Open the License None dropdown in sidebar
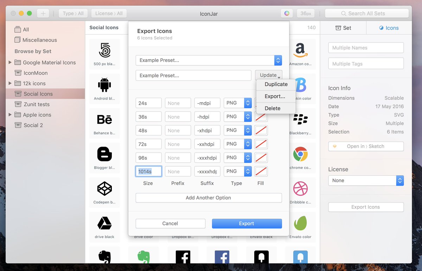The width and height of the screenshot is (422, 271). 366,180
